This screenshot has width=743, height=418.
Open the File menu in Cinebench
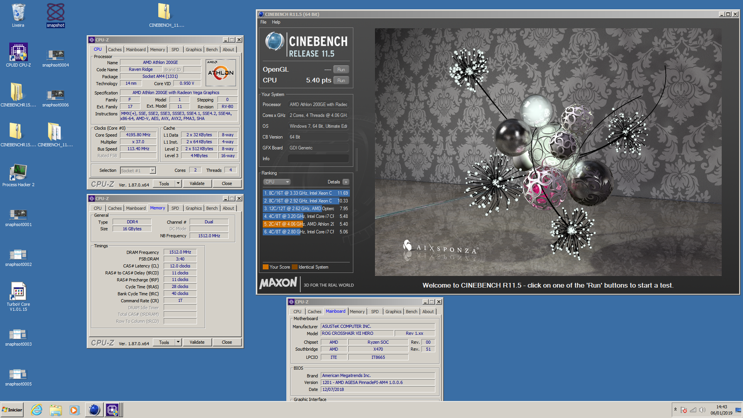point(264,22)
